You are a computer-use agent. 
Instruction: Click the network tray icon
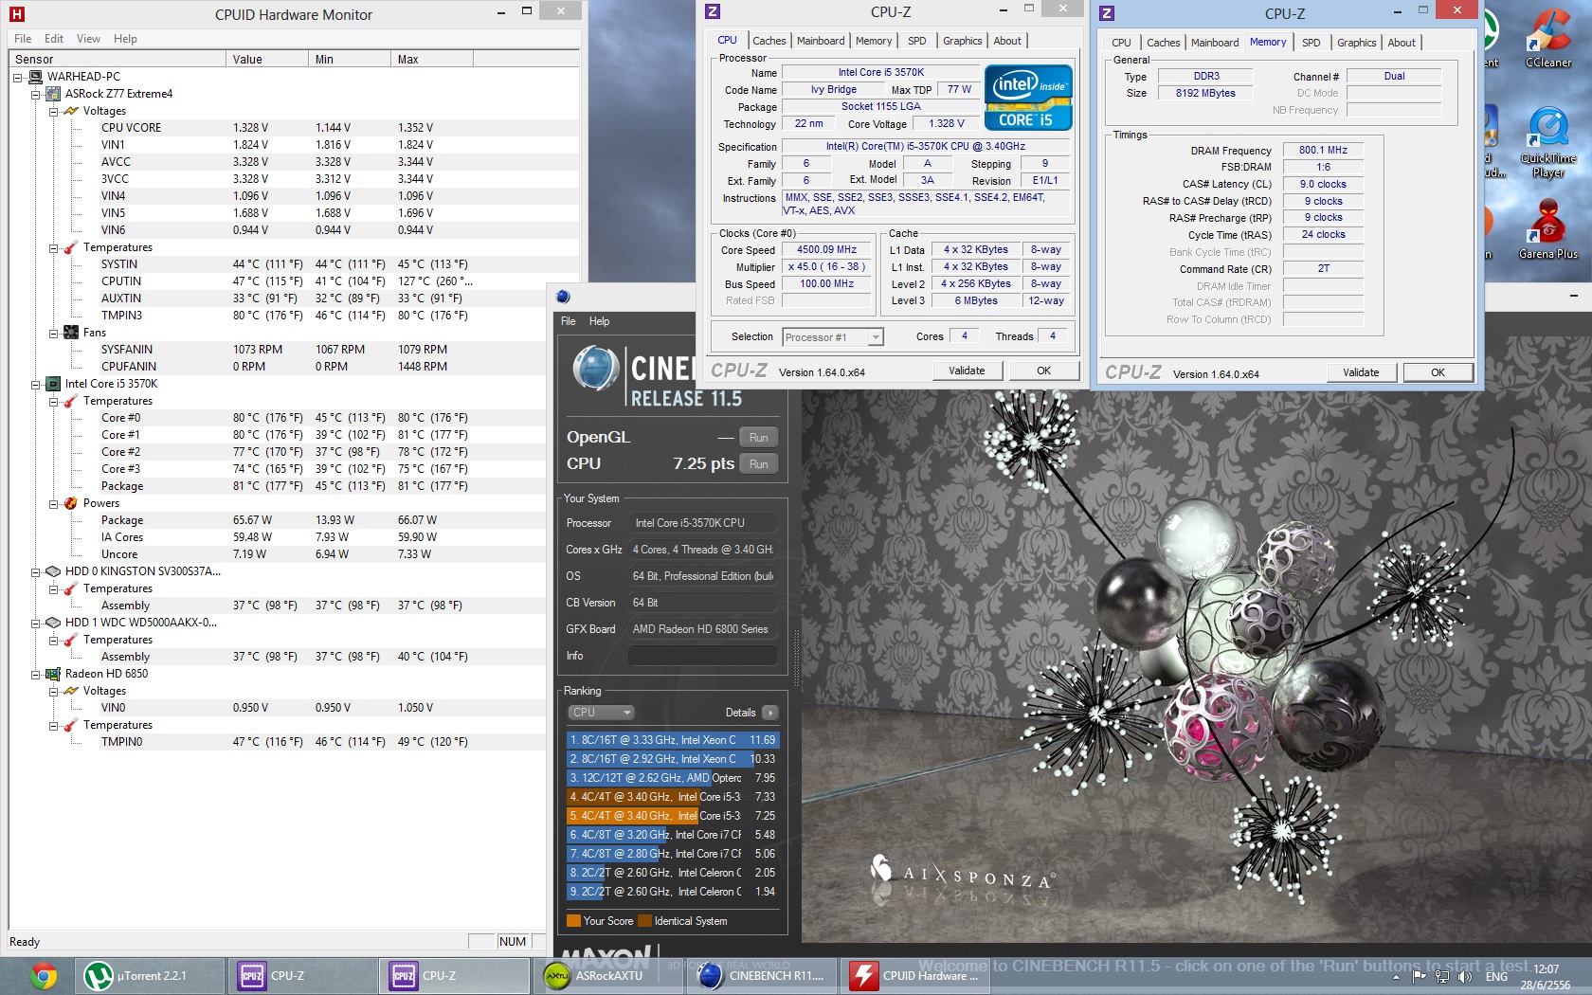1443,977
